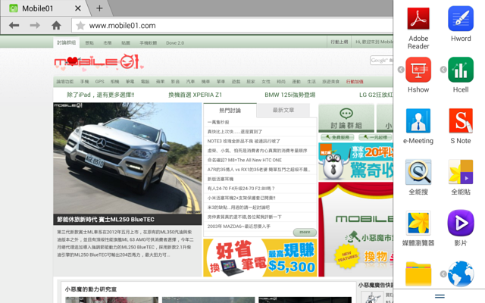Open the 手機 category in the nav bar
This screenshot has width=485, height=303.
[x=84, y=82]
